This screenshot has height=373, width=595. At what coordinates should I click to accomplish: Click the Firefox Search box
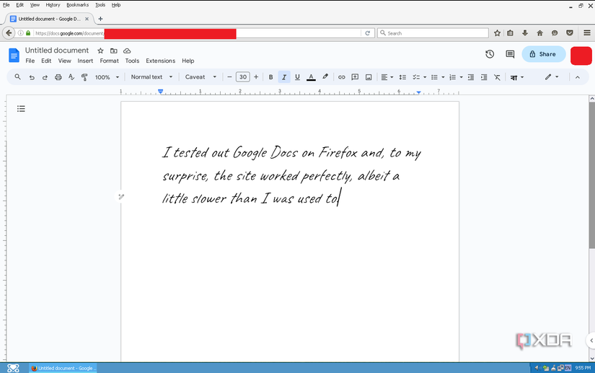coord(433,33)
